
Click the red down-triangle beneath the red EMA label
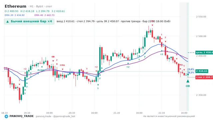click(63, 69)
